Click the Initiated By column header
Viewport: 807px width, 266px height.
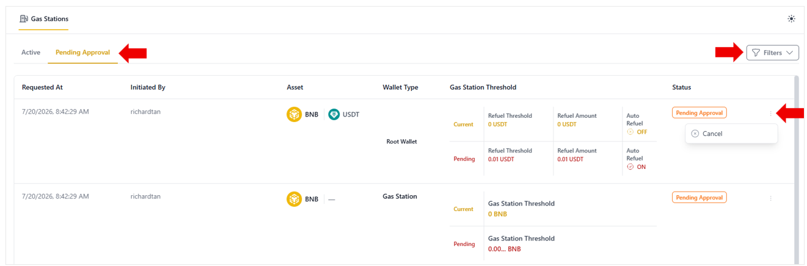(148, 87)
